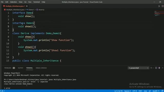The image size is (164, 92).
Task: Open the File menu
Action: [2, 2]
